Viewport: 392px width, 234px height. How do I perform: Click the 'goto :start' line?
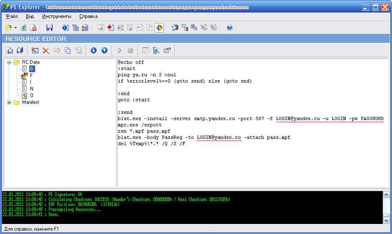[134, 100]
